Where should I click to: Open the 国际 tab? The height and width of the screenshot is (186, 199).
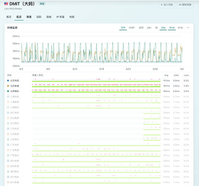[39, 17]
